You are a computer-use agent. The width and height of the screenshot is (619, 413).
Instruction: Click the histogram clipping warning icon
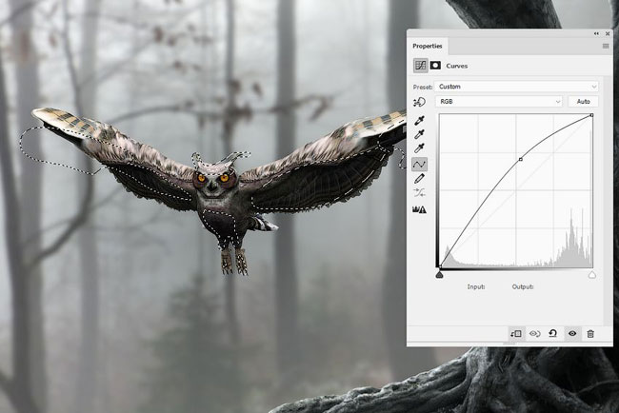[x=419, y=209]
